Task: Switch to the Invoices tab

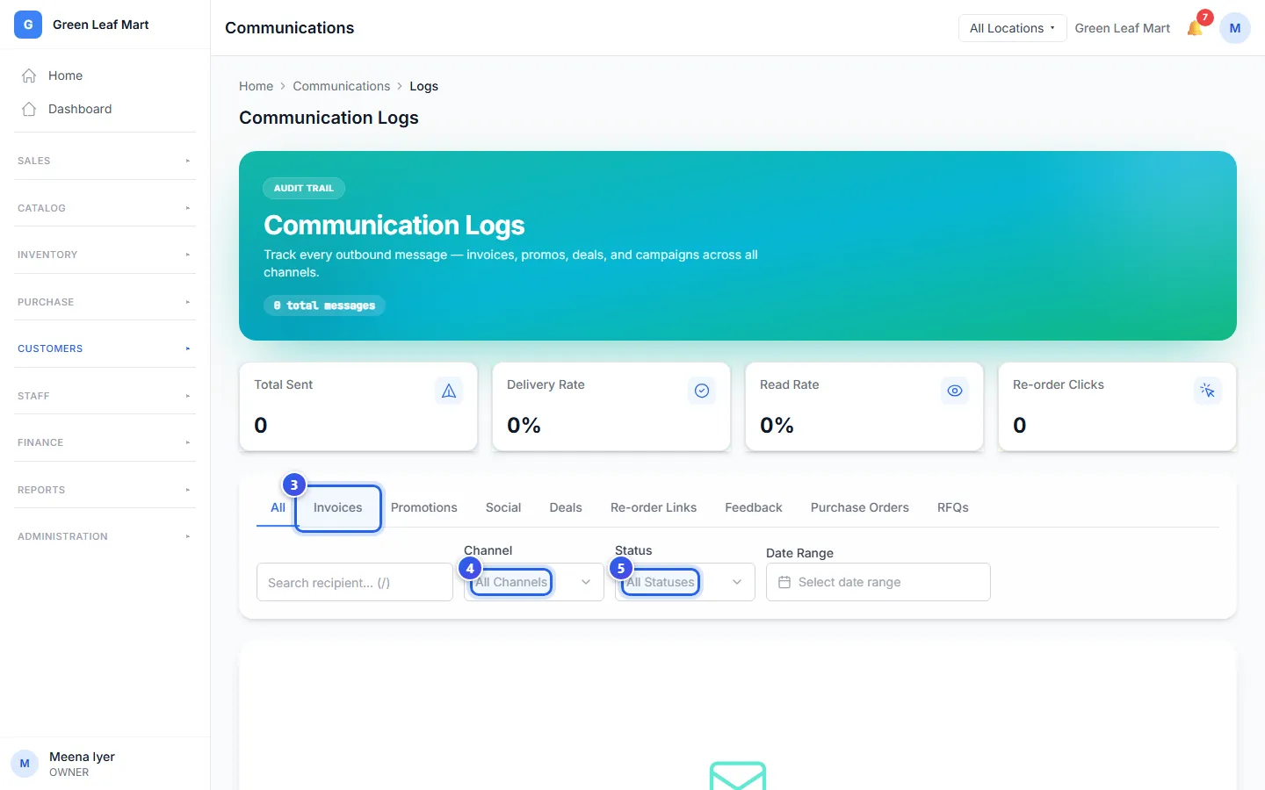Action: 338,507
